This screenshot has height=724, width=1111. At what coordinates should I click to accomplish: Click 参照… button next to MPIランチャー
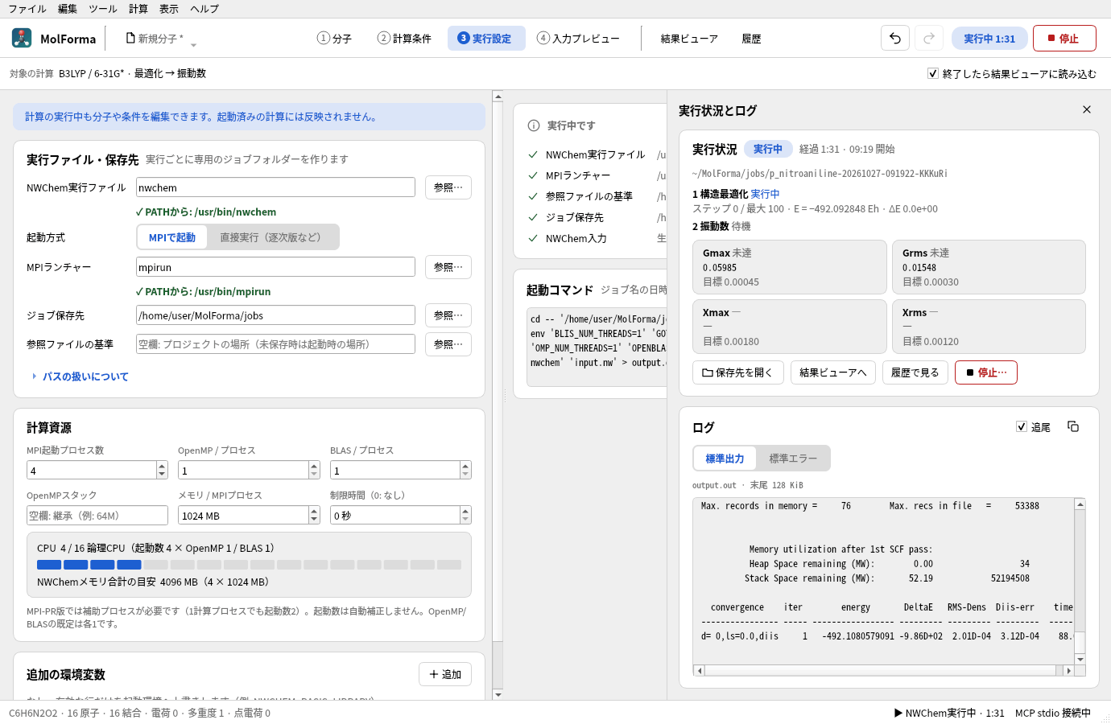(x=448, y=267)
